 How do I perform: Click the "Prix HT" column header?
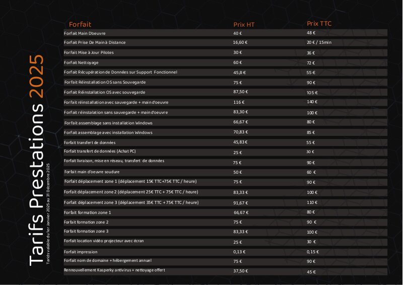tap(244, 24)
